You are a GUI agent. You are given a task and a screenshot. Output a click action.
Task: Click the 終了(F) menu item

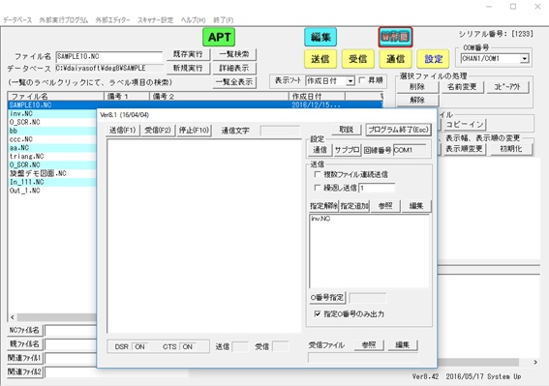coord(224,20)
